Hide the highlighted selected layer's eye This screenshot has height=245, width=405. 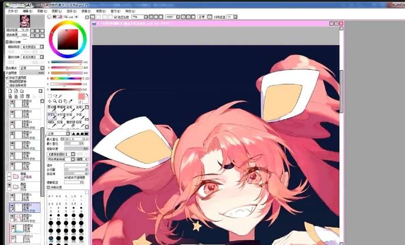[x=12, y=206]
